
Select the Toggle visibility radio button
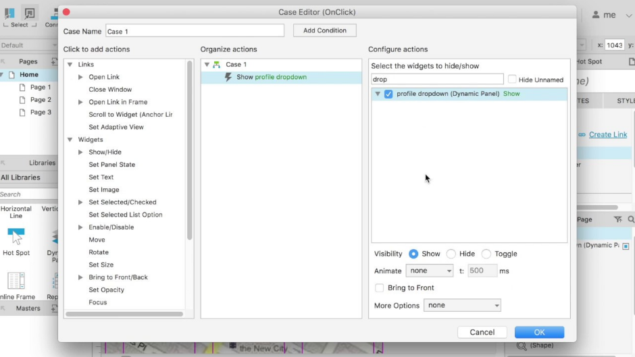pyautogui.click(x=486, y=254)
